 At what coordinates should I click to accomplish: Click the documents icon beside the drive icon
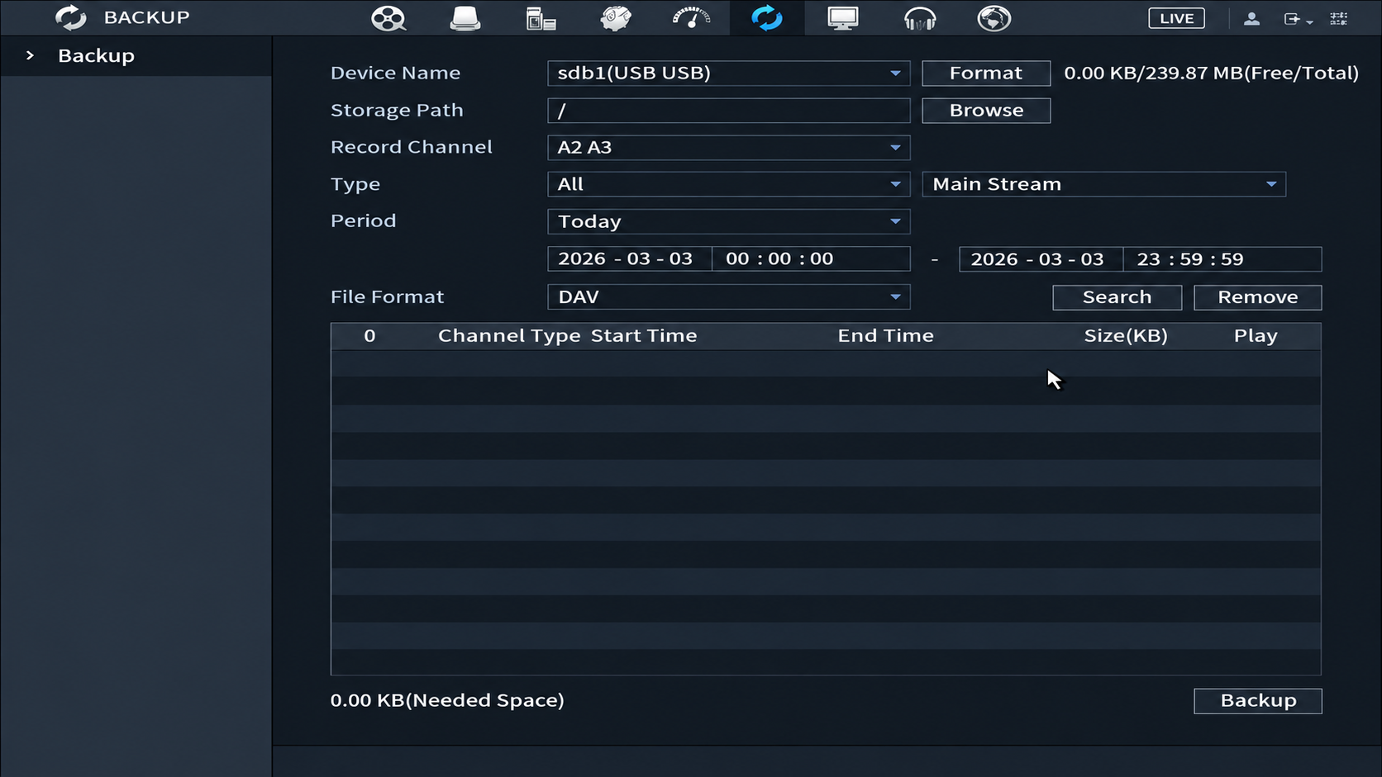(541, 18)
